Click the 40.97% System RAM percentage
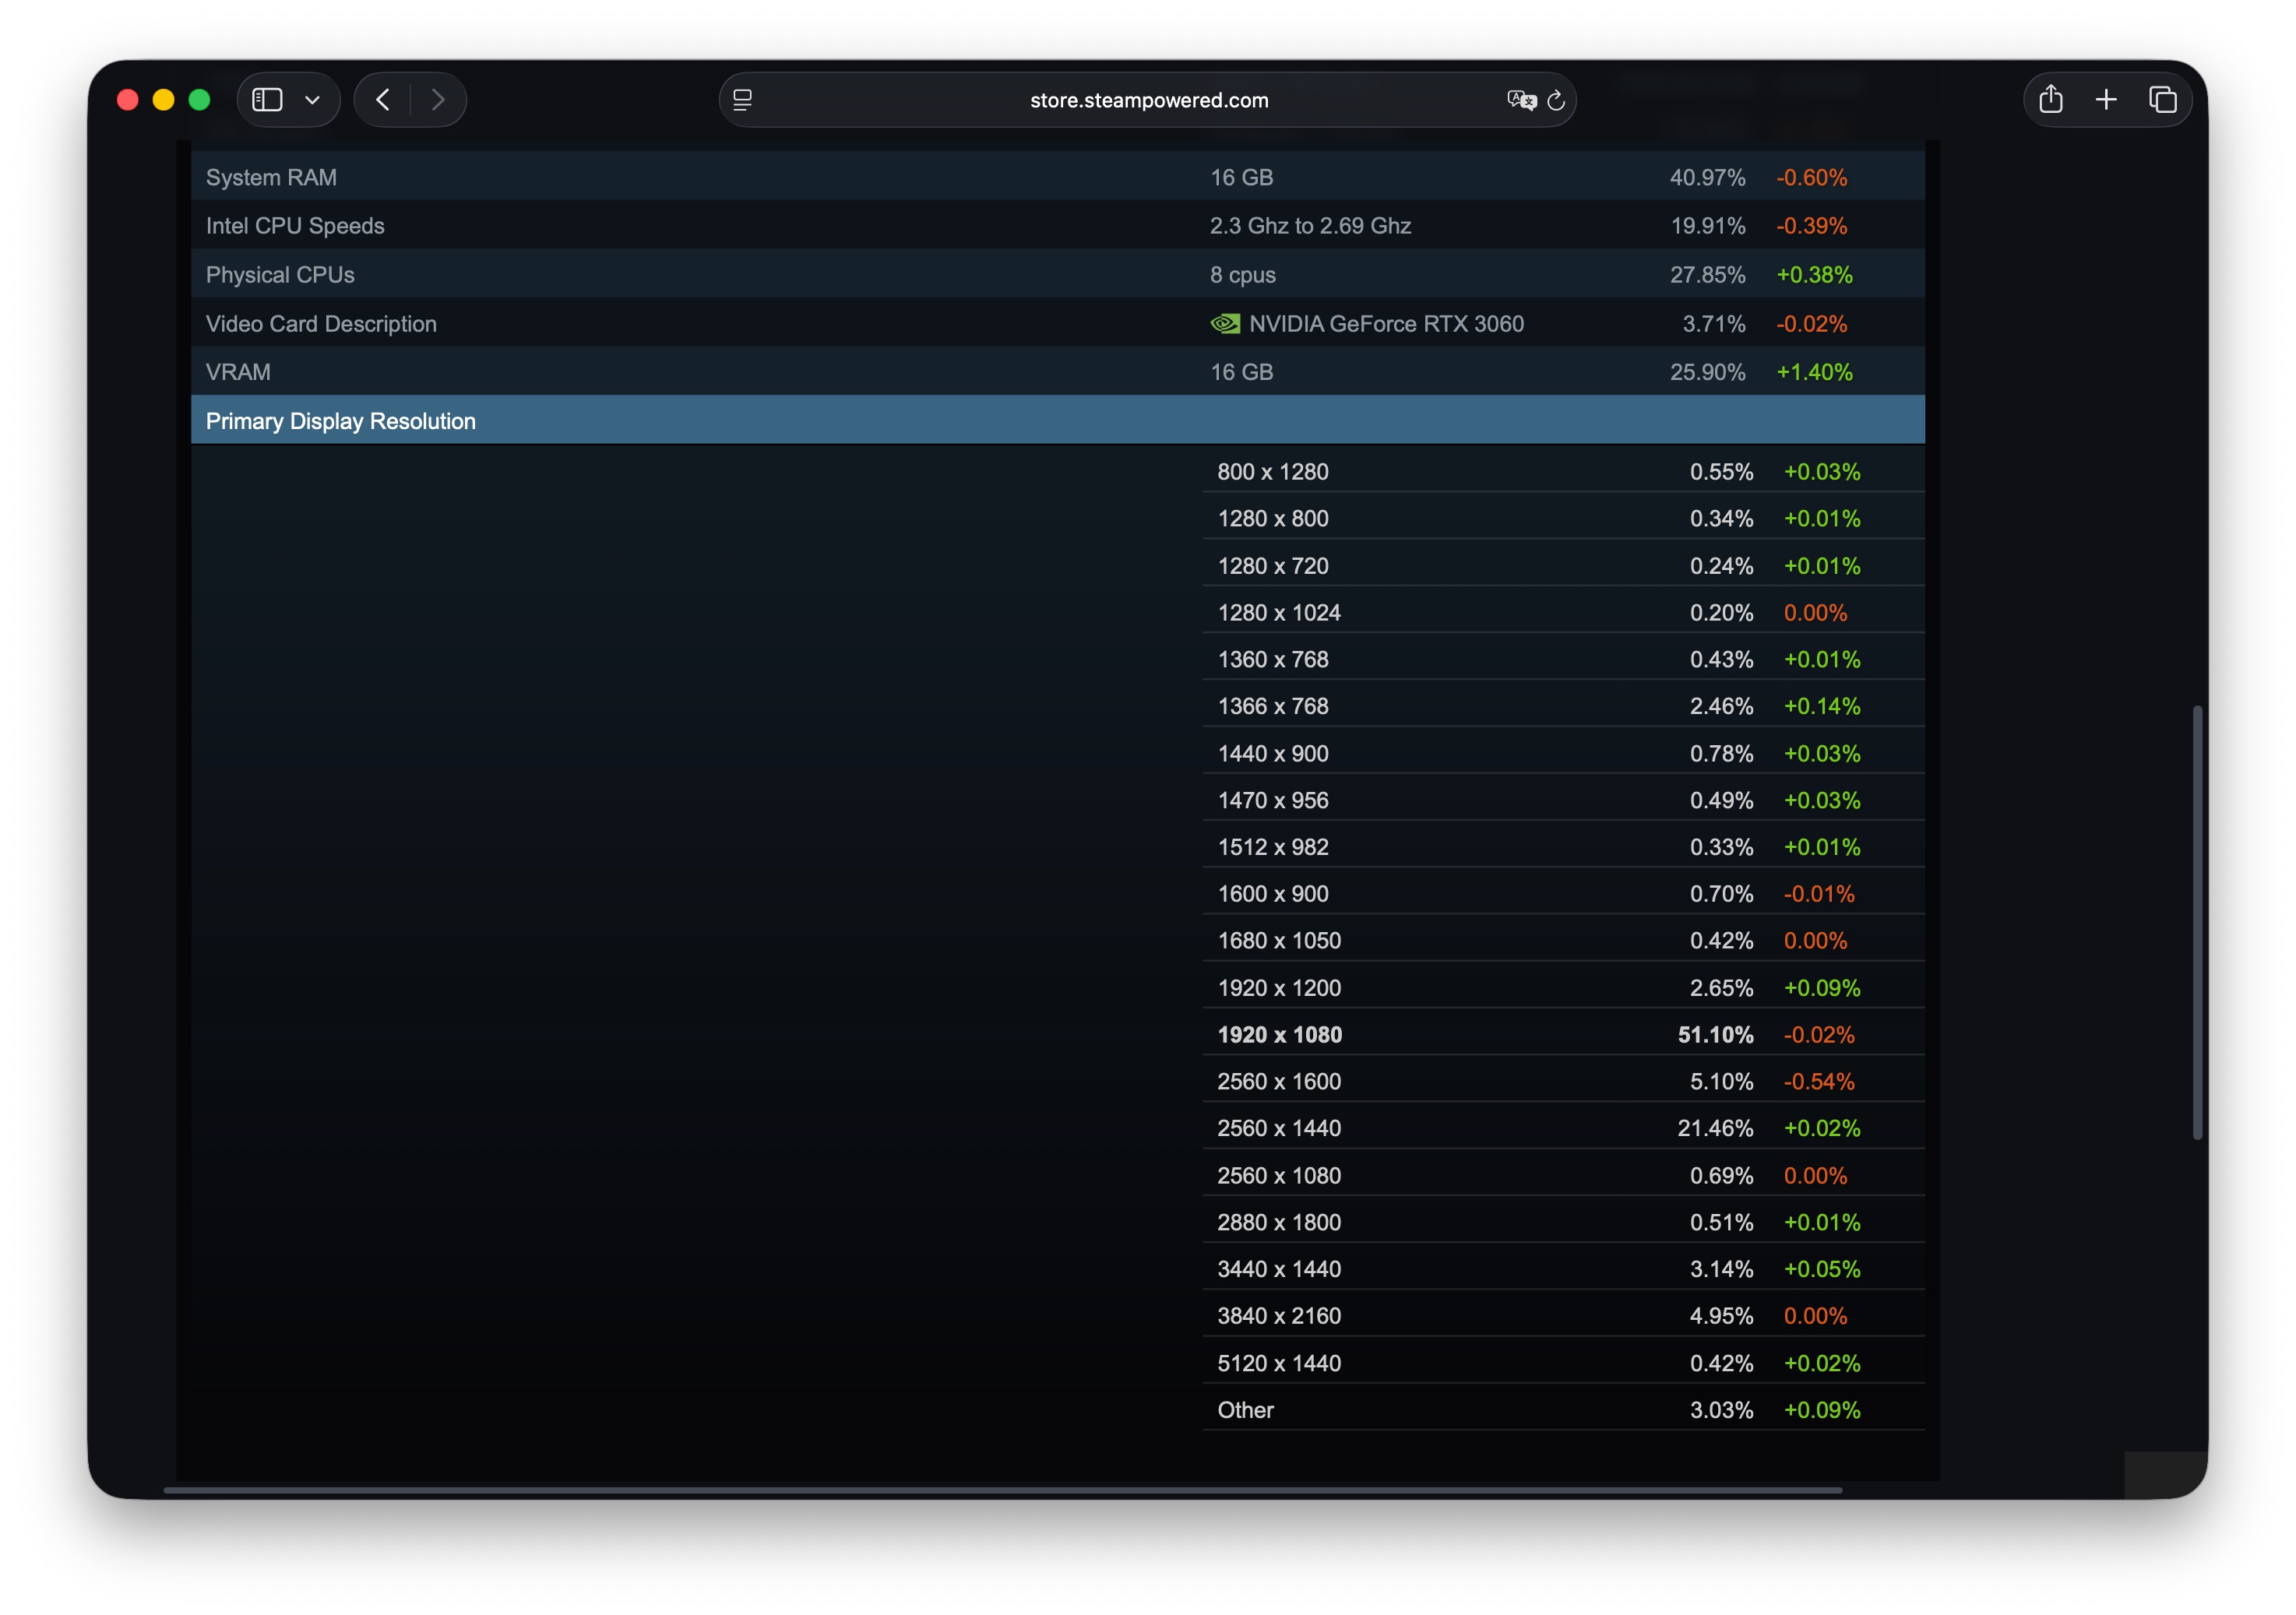Screen dimensions: 2296x1615 tap(1707, 177)
